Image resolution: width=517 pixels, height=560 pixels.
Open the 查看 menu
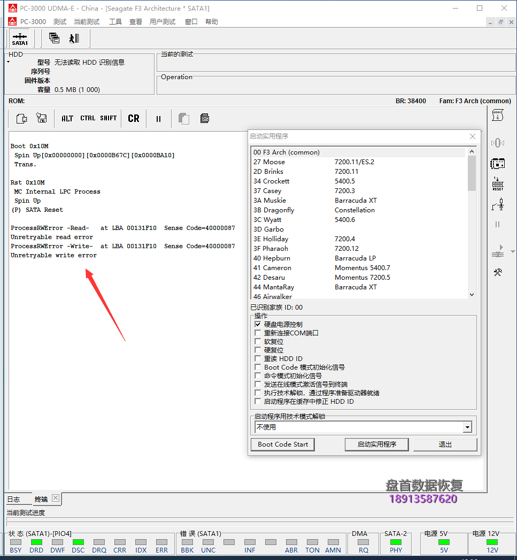tap(136, 22)
